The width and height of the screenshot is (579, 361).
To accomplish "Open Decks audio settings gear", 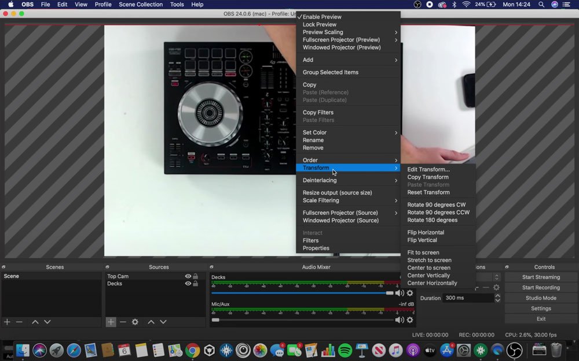I will click(x=410, y=293).
